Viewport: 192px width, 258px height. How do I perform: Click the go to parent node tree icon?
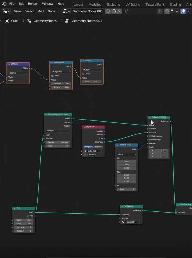click(x=160, y=11)
